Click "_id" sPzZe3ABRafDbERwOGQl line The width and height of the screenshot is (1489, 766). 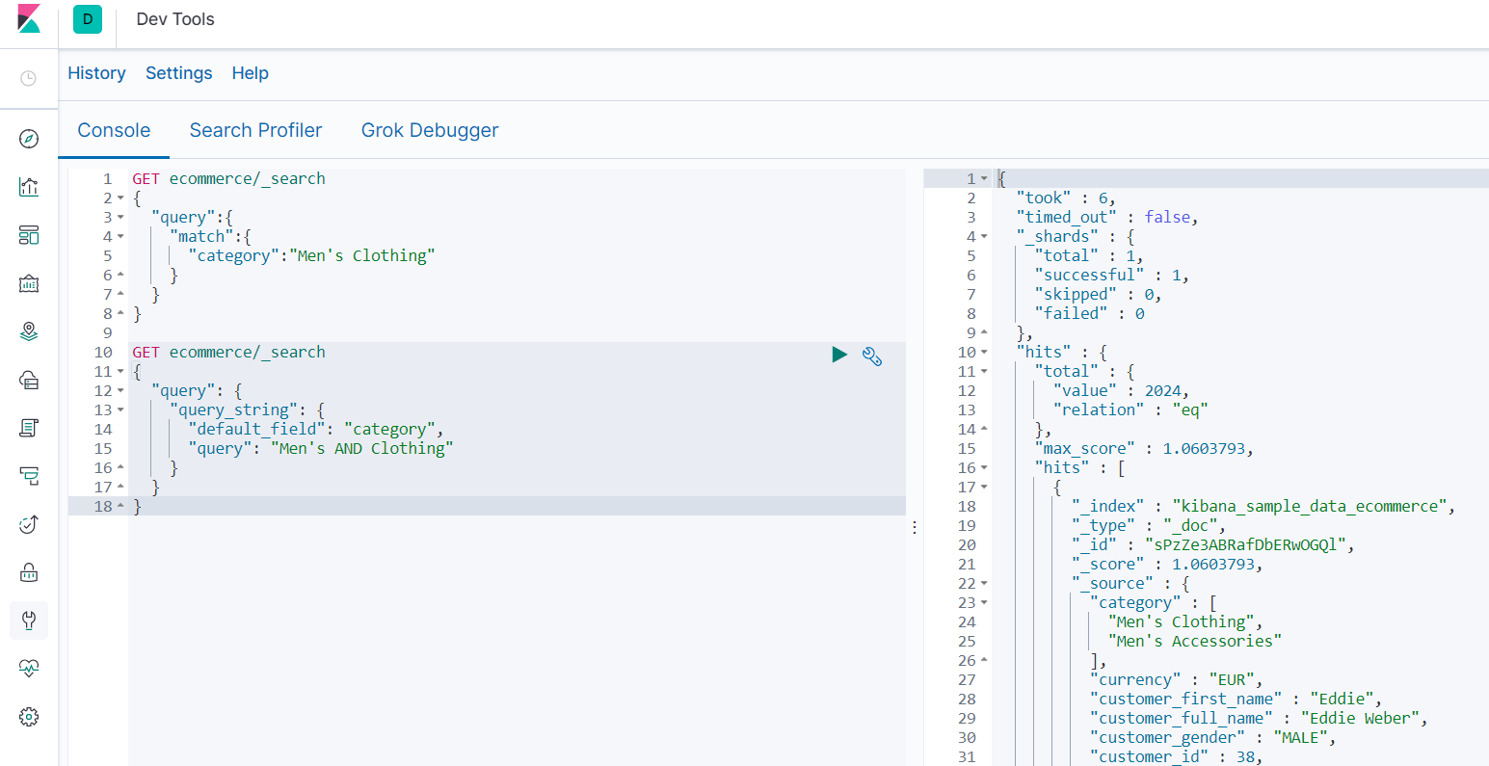point(1213,544)
